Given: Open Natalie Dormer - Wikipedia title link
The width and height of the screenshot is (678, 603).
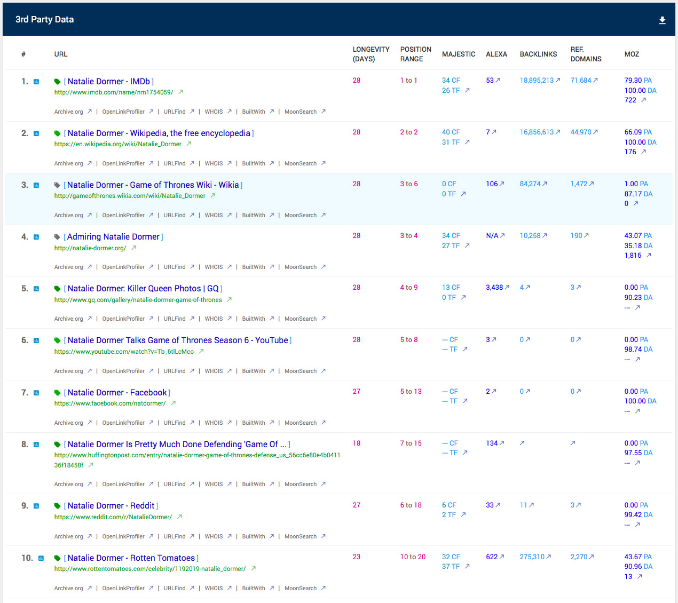Looking at the screenshot, I should pyautogui.click(x=159, y=133).
